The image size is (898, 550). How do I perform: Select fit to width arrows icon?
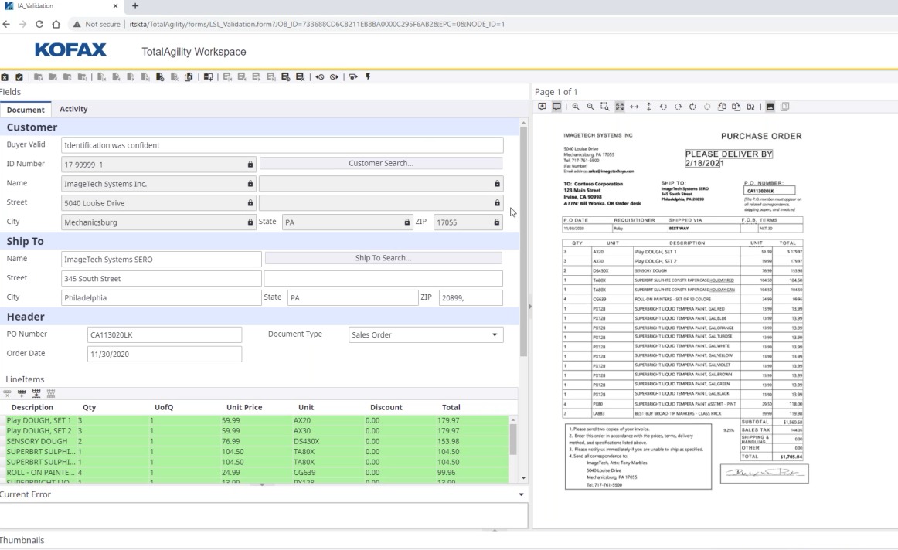coord(634,107)
